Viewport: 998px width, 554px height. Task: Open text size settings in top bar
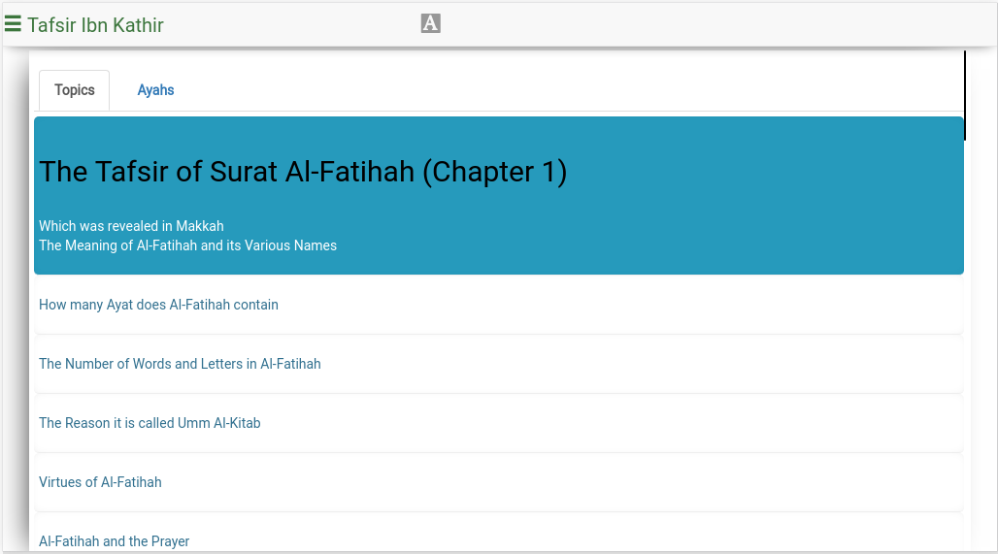431,23
